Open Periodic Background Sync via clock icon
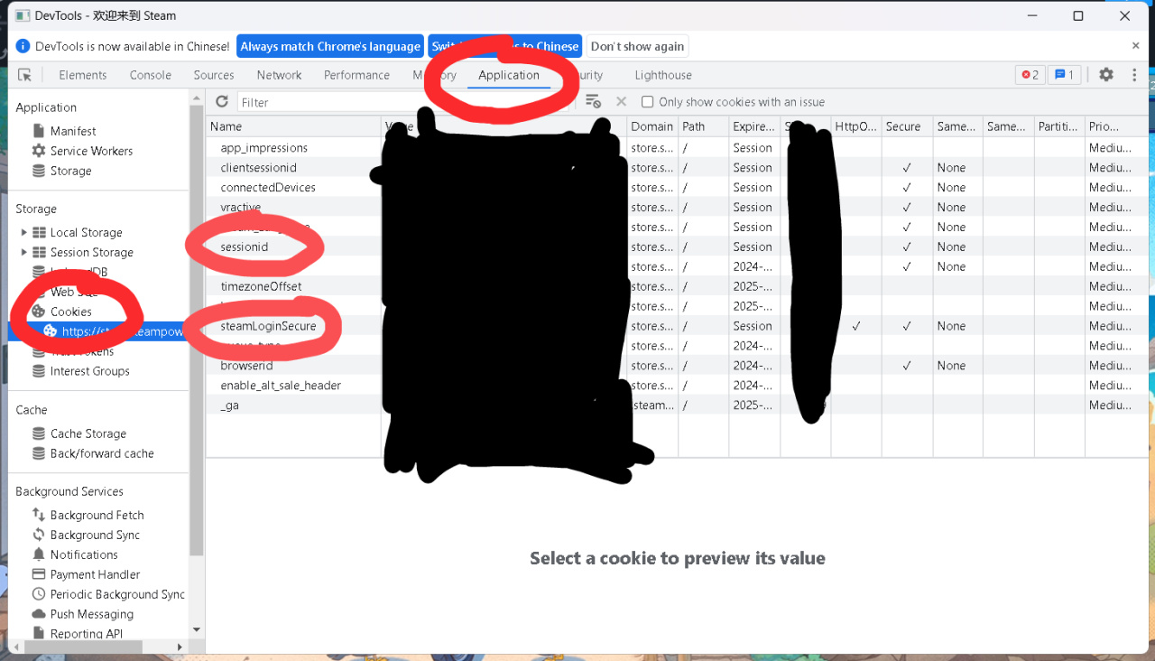The width and height of the screenshot is (1155, 661). 39,594
